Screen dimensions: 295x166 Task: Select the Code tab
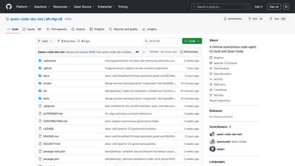pyautogui.click(x=13, y=29)
